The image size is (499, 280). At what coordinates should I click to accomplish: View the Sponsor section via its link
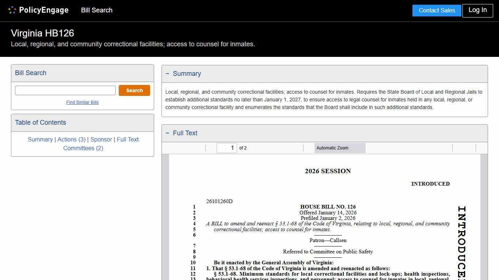click(101, 139)
